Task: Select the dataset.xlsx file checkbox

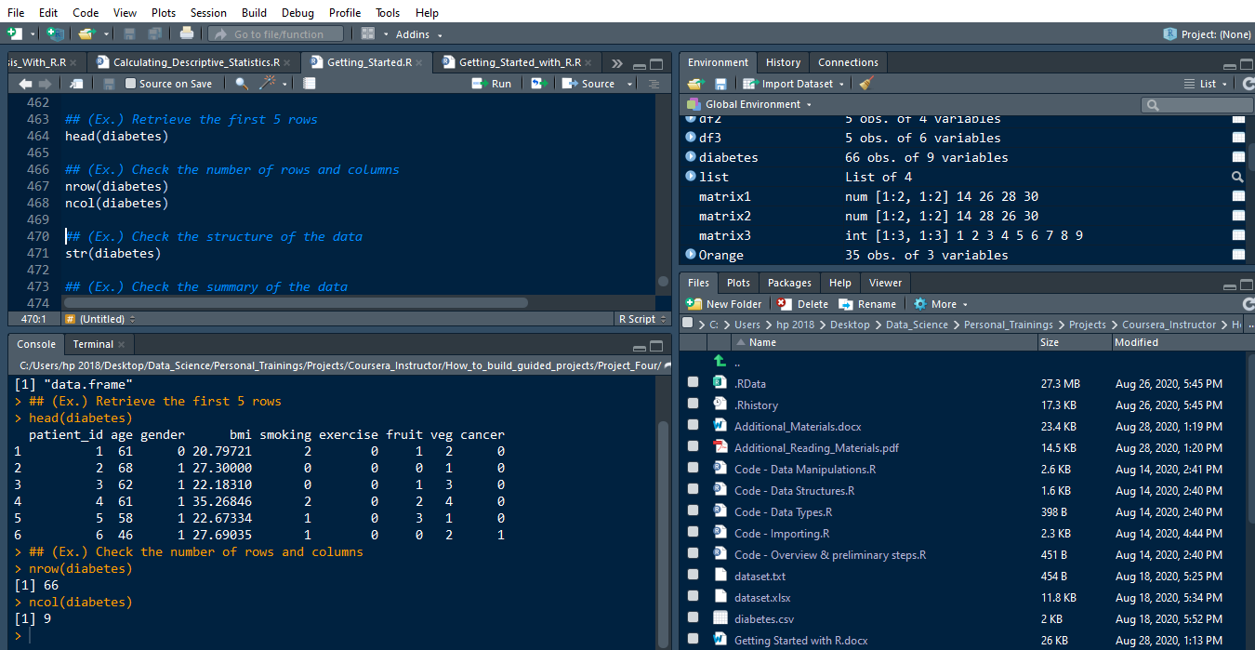Action: pyautogui.click(x=693, y=597)
